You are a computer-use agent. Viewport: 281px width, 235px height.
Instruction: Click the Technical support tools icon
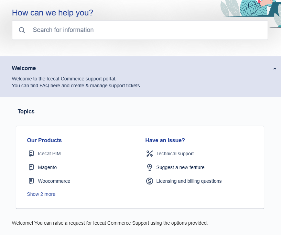[150, 154]
